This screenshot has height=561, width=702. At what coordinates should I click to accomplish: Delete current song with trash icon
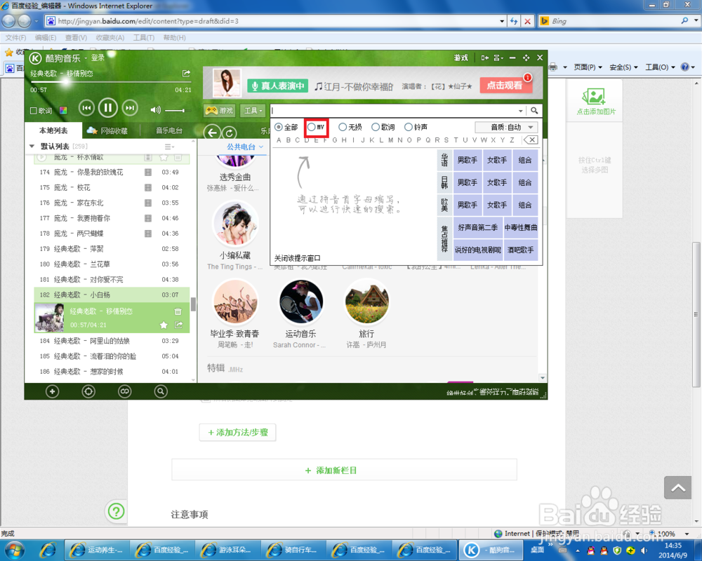pyautogui.click(x=178, y=311)
